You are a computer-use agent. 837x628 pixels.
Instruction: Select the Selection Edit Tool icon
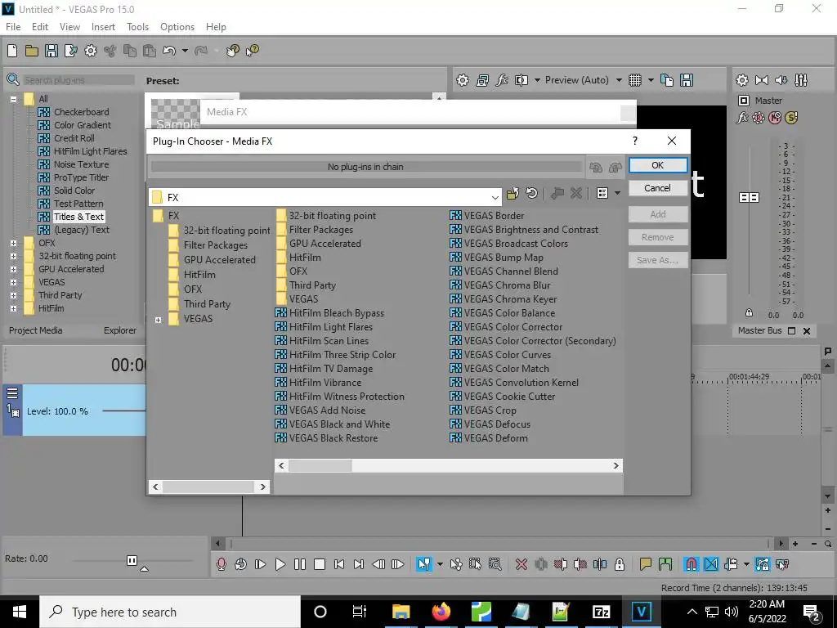tap(475, 564)
